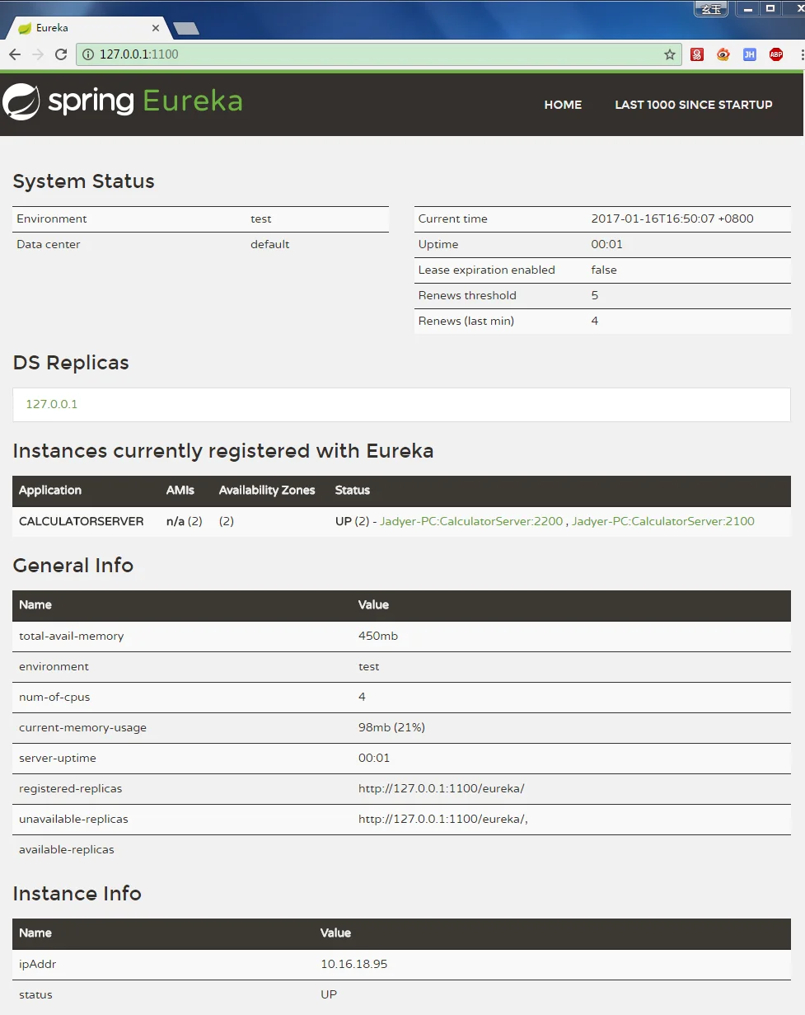Open the AdBlock Plus extension icon
805x1015 pixels.
776,54
